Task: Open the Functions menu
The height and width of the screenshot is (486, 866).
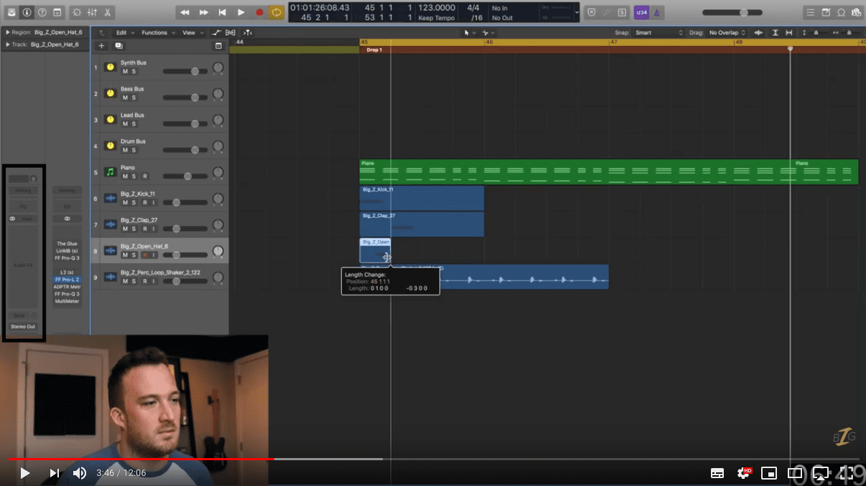Action: [x=157, y=32]
